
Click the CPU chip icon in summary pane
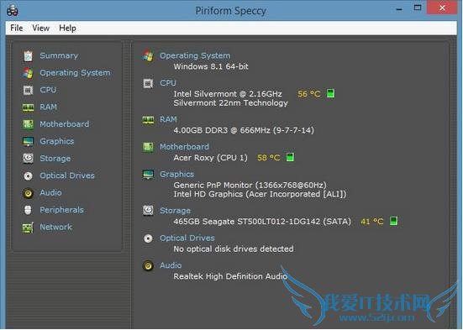tap(148, 83)
